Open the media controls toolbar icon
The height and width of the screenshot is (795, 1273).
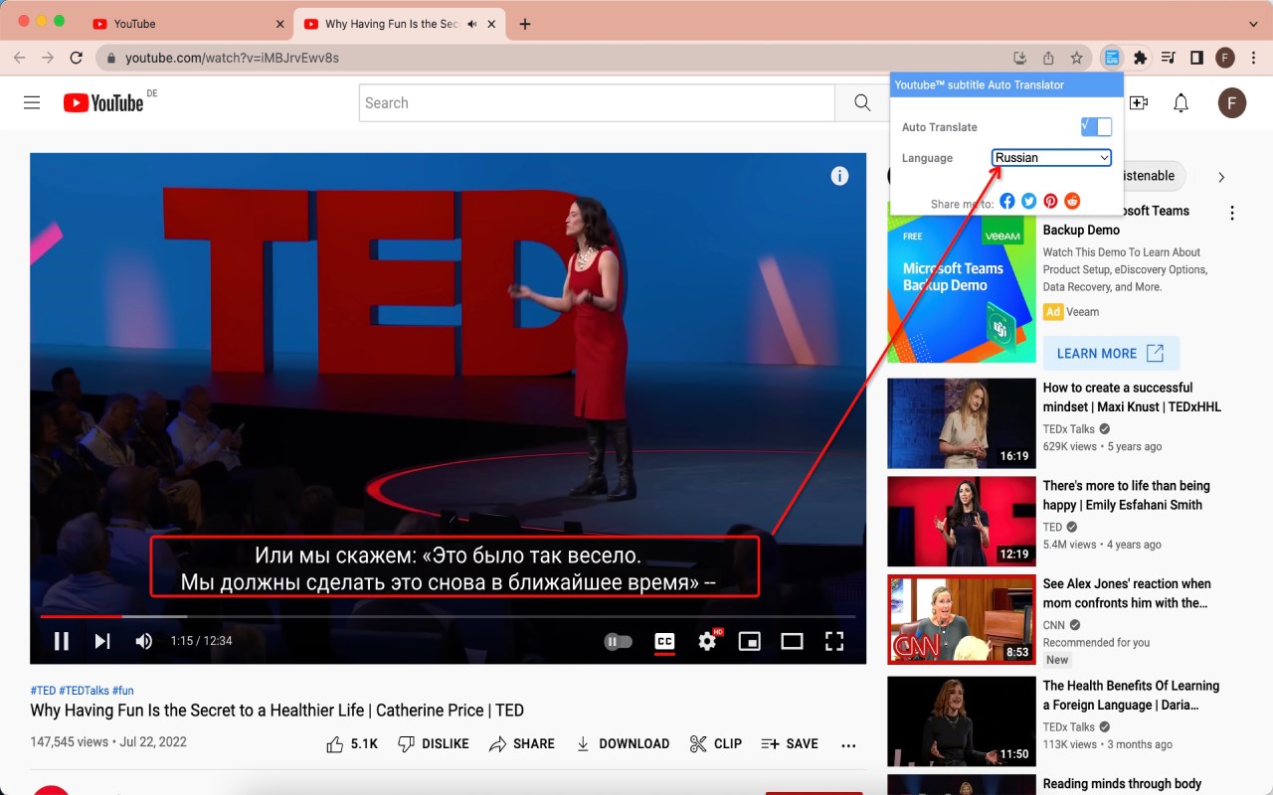(1169, 58)
